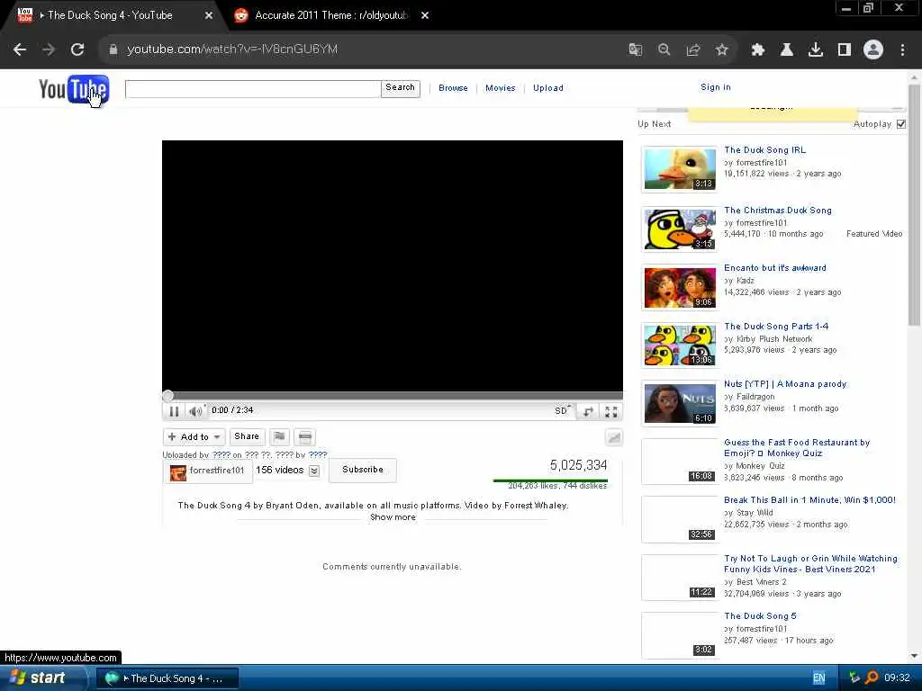Open the transcript icon button

305,436
